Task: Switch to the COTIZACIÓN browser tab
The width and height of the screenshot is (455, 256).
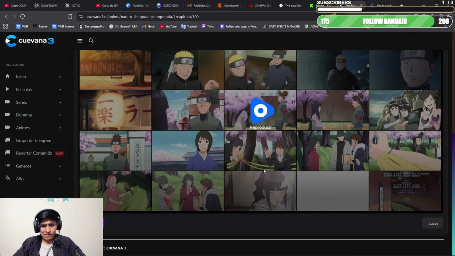Action: 168,6
